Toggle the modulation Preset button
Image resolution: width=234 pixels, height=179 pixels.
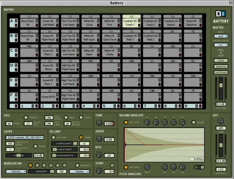(77, 166)
